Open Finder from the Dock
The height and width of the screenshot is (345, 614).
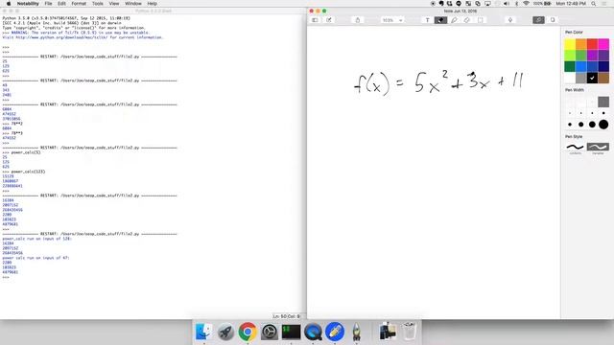204,332
